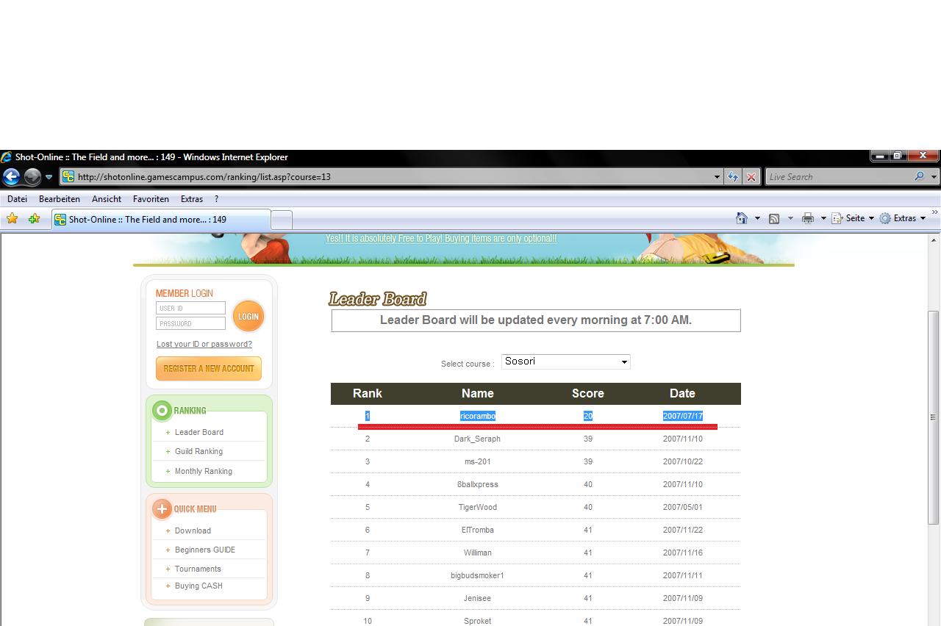Open the Guild Ranking link
The height and width of the screenshot is (626, 941).
click(x=198, y=452)
